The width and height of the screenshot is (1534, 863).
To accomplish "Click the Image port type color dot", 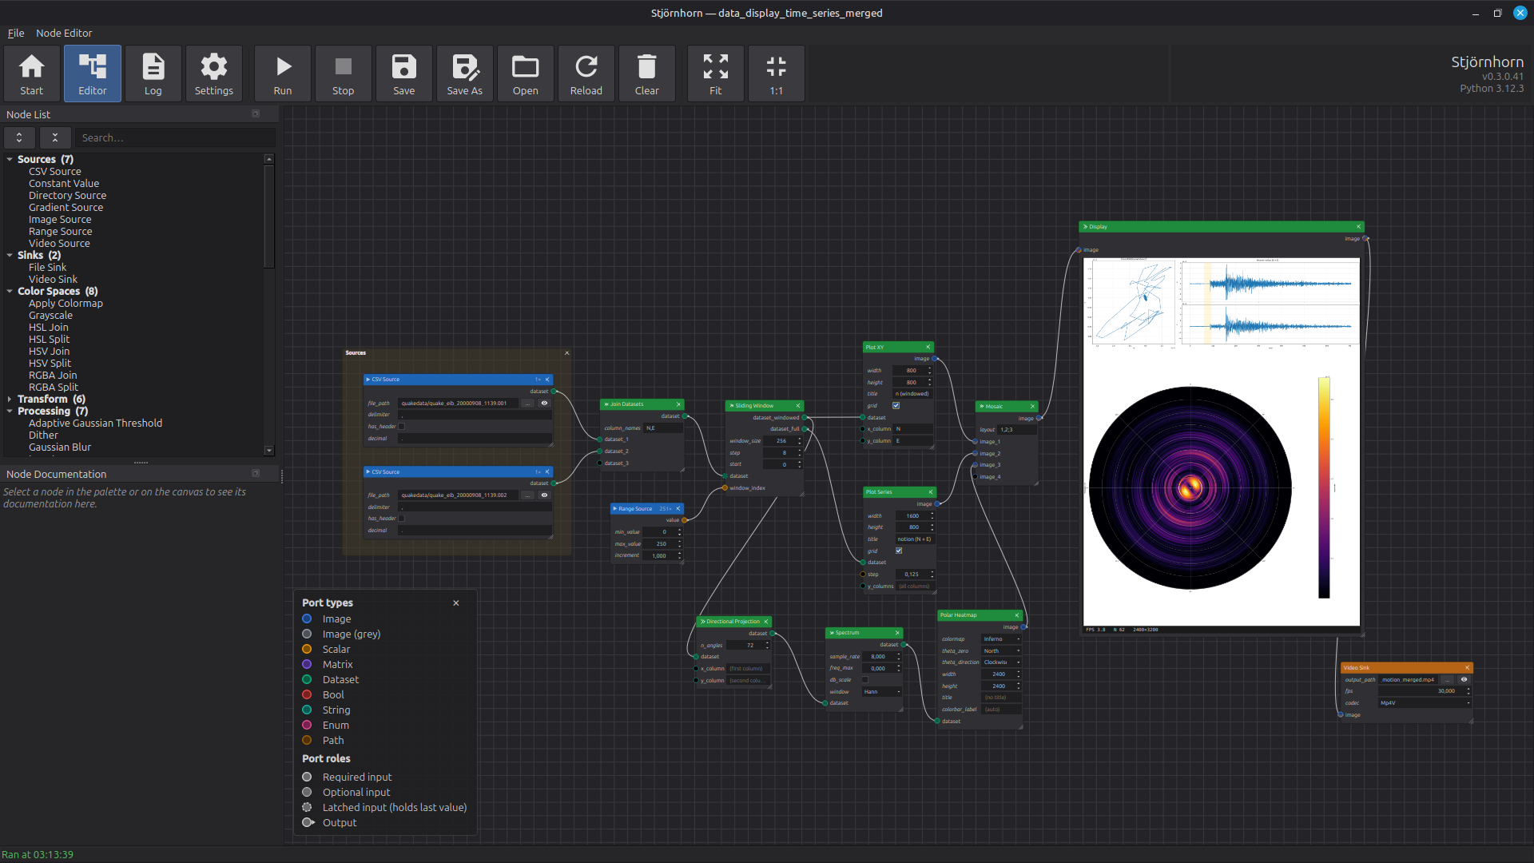I will click(307, 619).
